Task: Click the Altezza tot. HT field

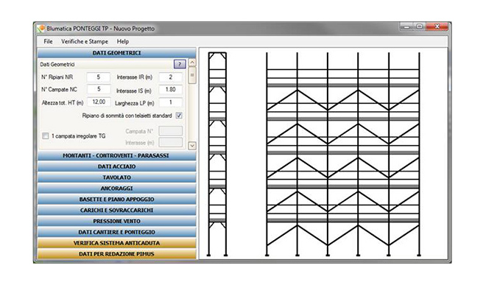Action: coord(99,102)
